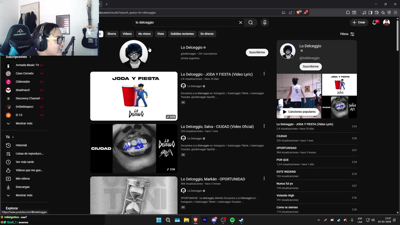400x225 pixels.
Task: Open Caso Cerrado subscription
Action: tap(25, 73)
